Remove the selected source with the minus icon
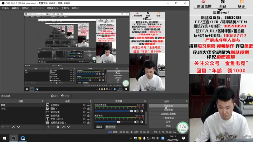This screenshot has height=142, width=253. pos(53,127)
